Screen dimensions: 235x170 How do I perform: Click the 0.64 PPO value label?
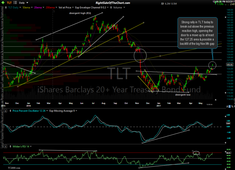click(x=228, y=123)
